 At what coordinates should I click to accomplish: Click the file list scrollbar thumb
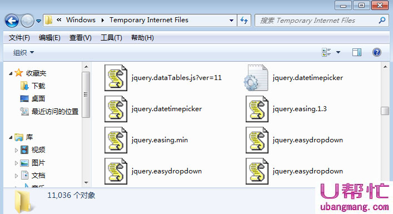(x=385, y=111)
